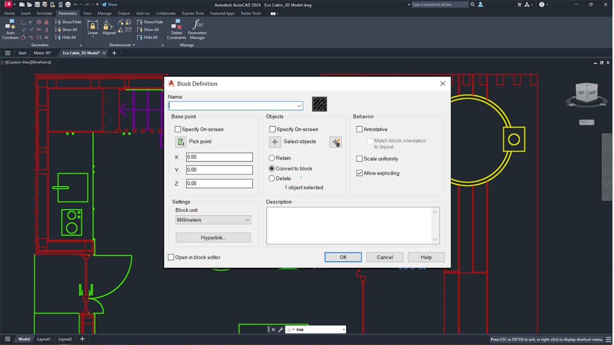Click the Auto Constrain tool
Screen dimensions: 614x345
10,30
